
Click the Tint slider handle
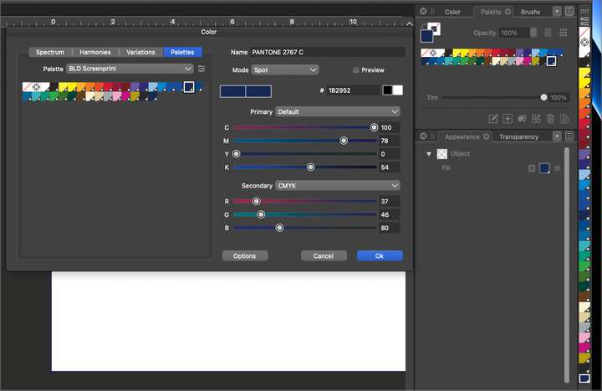[543, 98]
